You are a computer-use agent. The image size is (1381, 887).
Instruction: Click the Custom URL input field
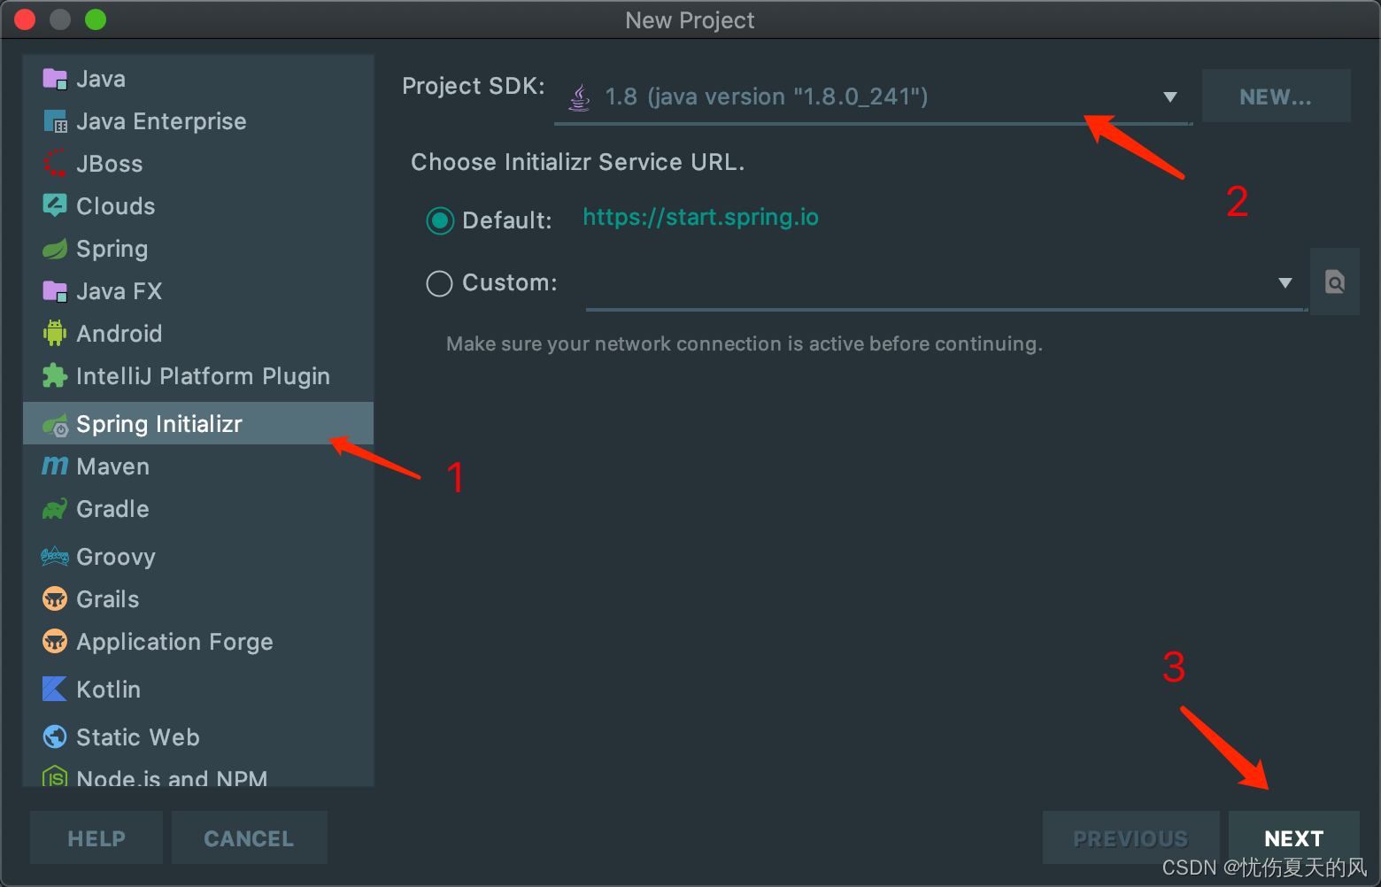[x=945, y=283]
